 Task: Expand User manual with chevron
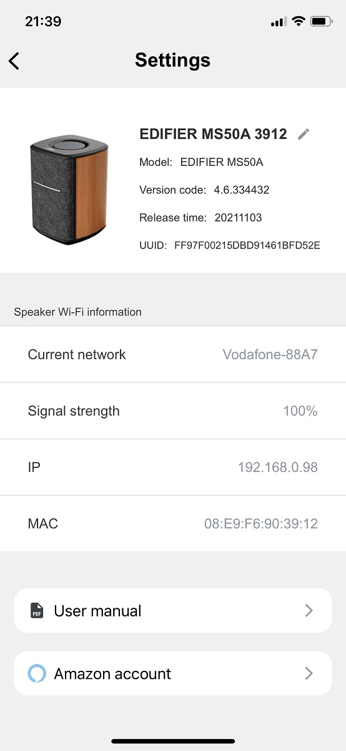(309, 611)
